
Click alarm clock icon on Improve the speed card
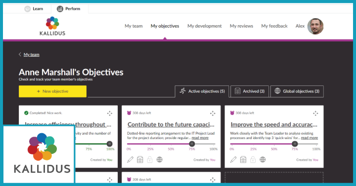pos(232,113)
